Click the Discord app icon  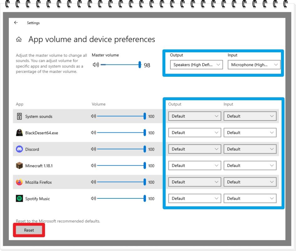point(19,149)
